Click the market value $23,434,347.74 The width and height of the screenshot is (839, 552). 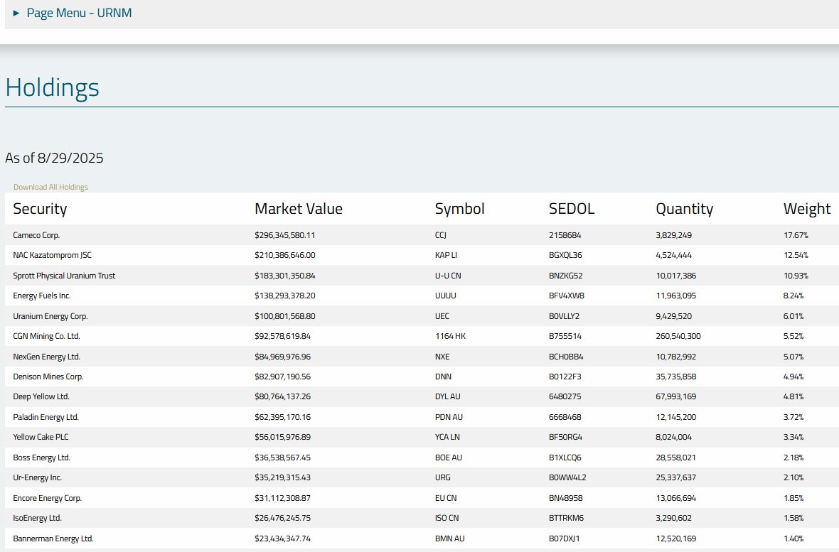click(282, 539)
